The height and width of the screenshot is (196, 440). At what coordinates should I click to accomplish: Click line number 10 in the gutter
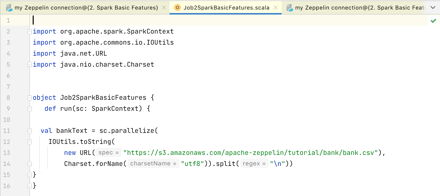(x=7, y=120)
